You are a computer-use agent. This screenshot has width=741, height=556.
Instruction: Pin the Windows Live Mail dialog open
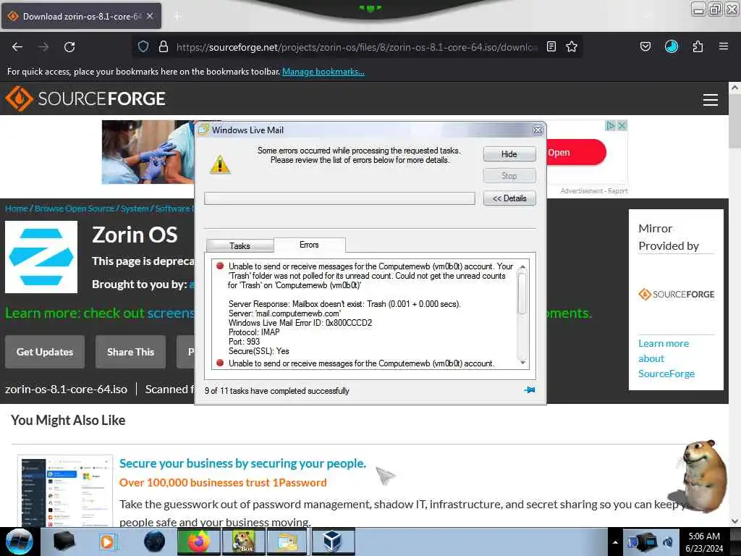click(530, 390)
